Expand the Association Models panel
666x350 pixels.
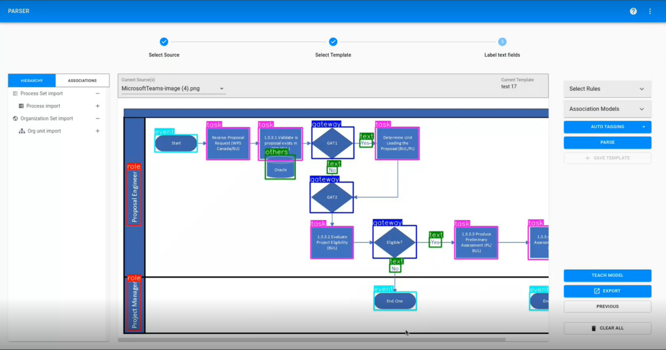(x=641, y=109)
